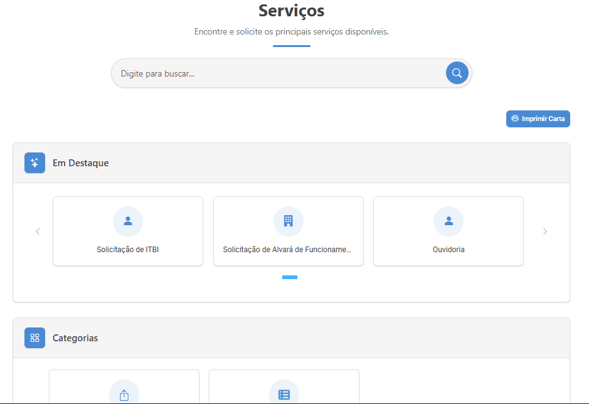
Task: Click the share/upload icon in first category card
Action: click(x=124, y=395)
